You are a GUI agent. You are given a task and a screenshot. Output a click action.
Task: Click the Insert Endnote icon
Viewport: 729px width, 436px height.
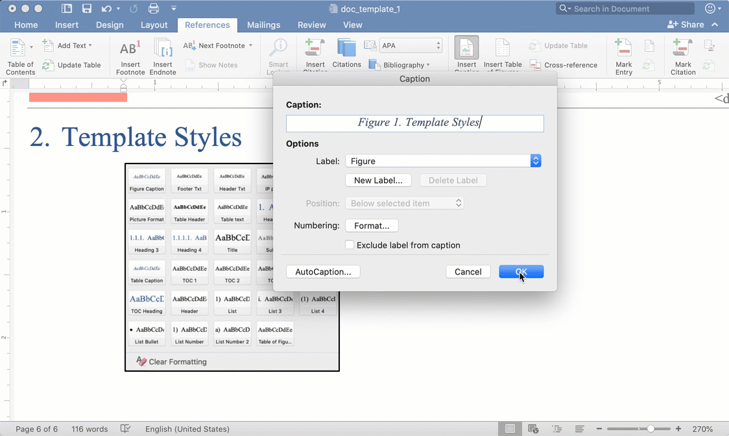click(x=163, y=49)
